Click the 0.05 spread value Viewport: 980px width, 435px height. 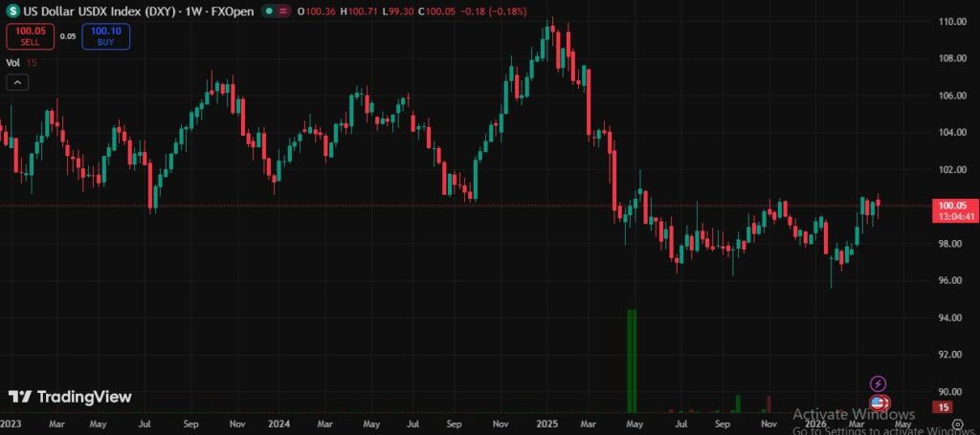(67, 36)
